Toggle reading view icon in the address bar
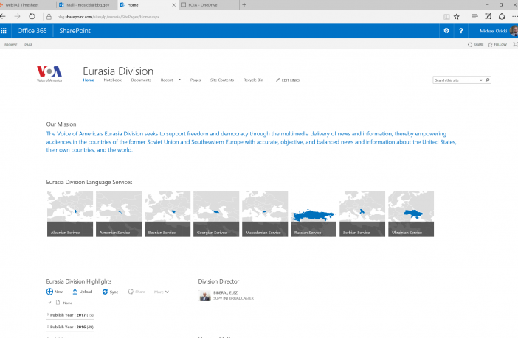The image size is (518, 338). [x=446, y=17]
